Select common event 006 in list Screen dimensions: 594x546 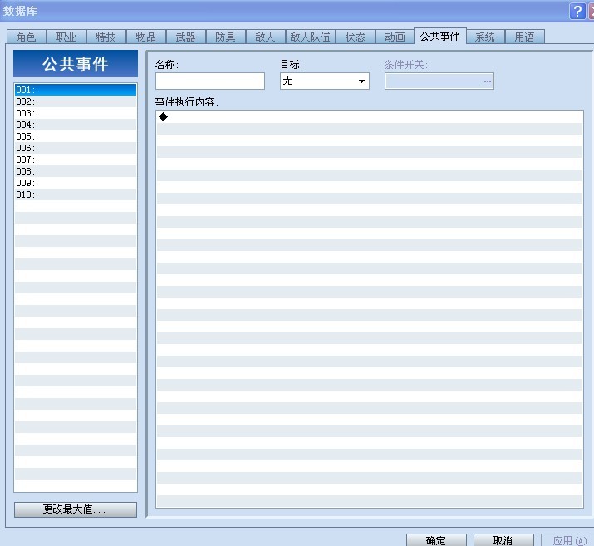(x=76, y=148)
